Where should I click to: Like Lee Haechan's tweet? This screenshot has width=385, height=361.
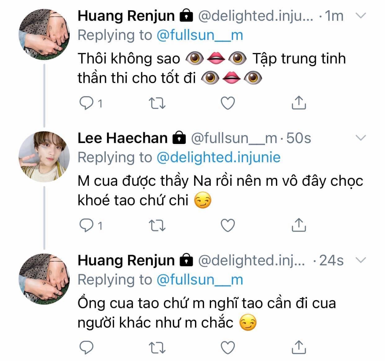click(x=228, y=225)
